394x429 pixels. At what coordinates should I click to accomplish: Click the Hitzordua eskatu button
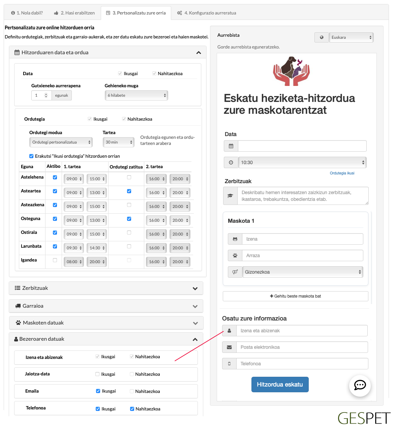click(280, 385)
